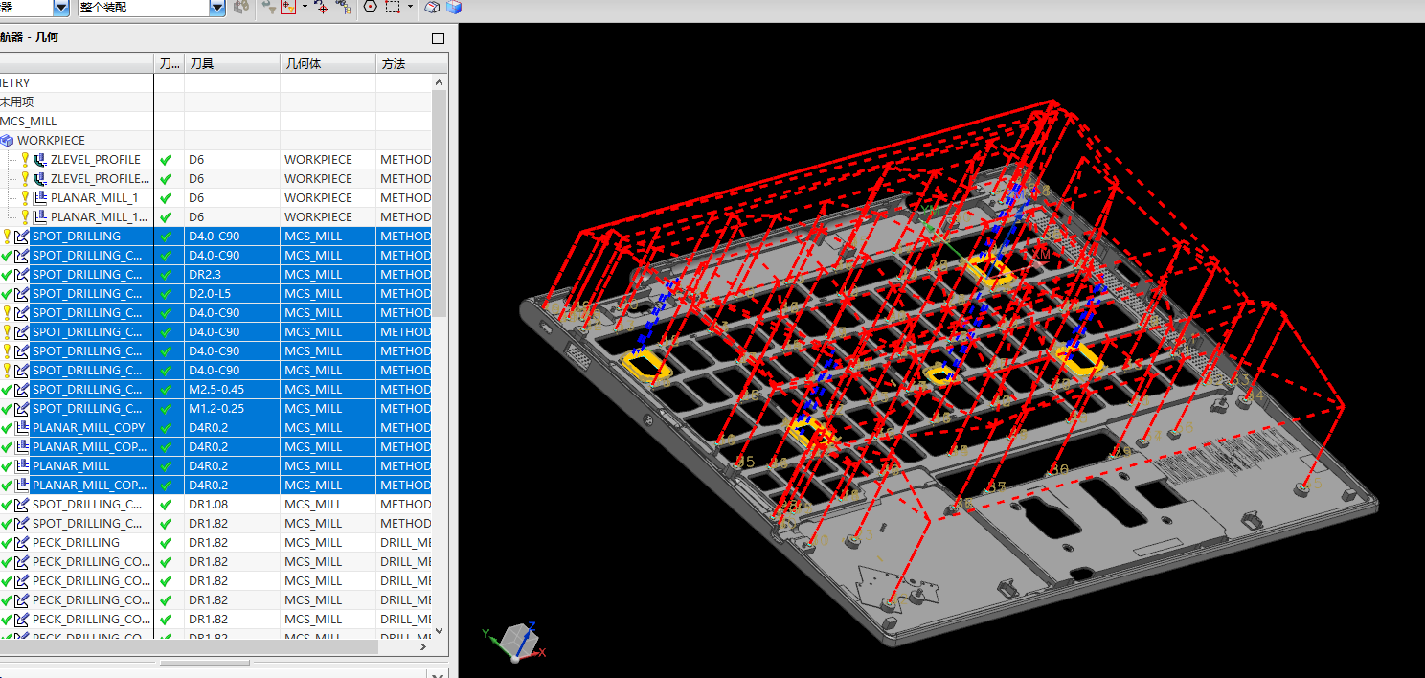
Task: Click the DR1.82 tool cell of PECK_DRILLING
Action: pos(232,543)
